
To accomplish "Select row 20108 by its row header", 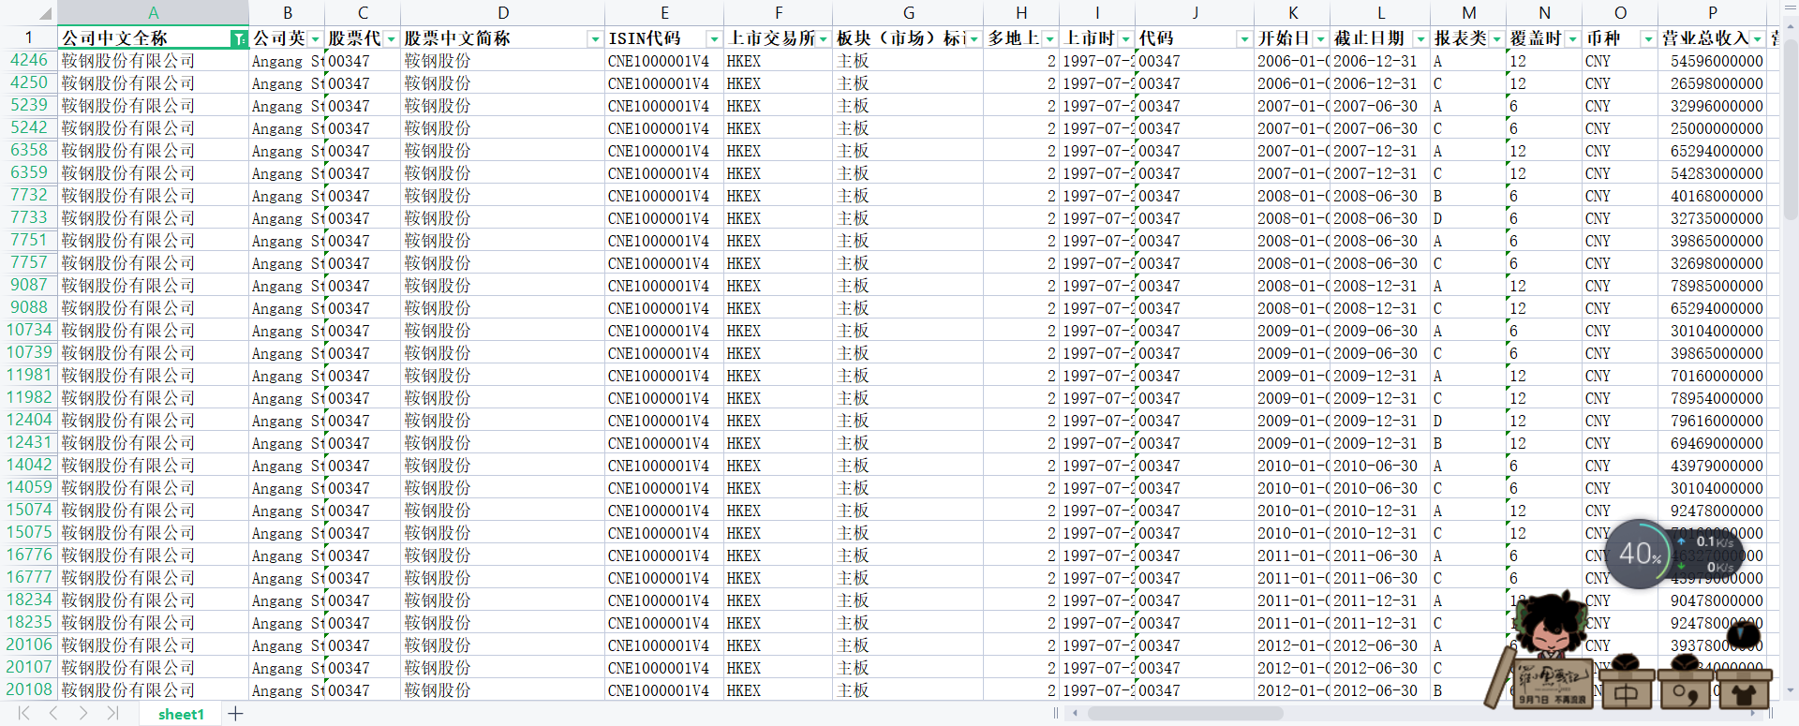I will [x=29, y=690].
